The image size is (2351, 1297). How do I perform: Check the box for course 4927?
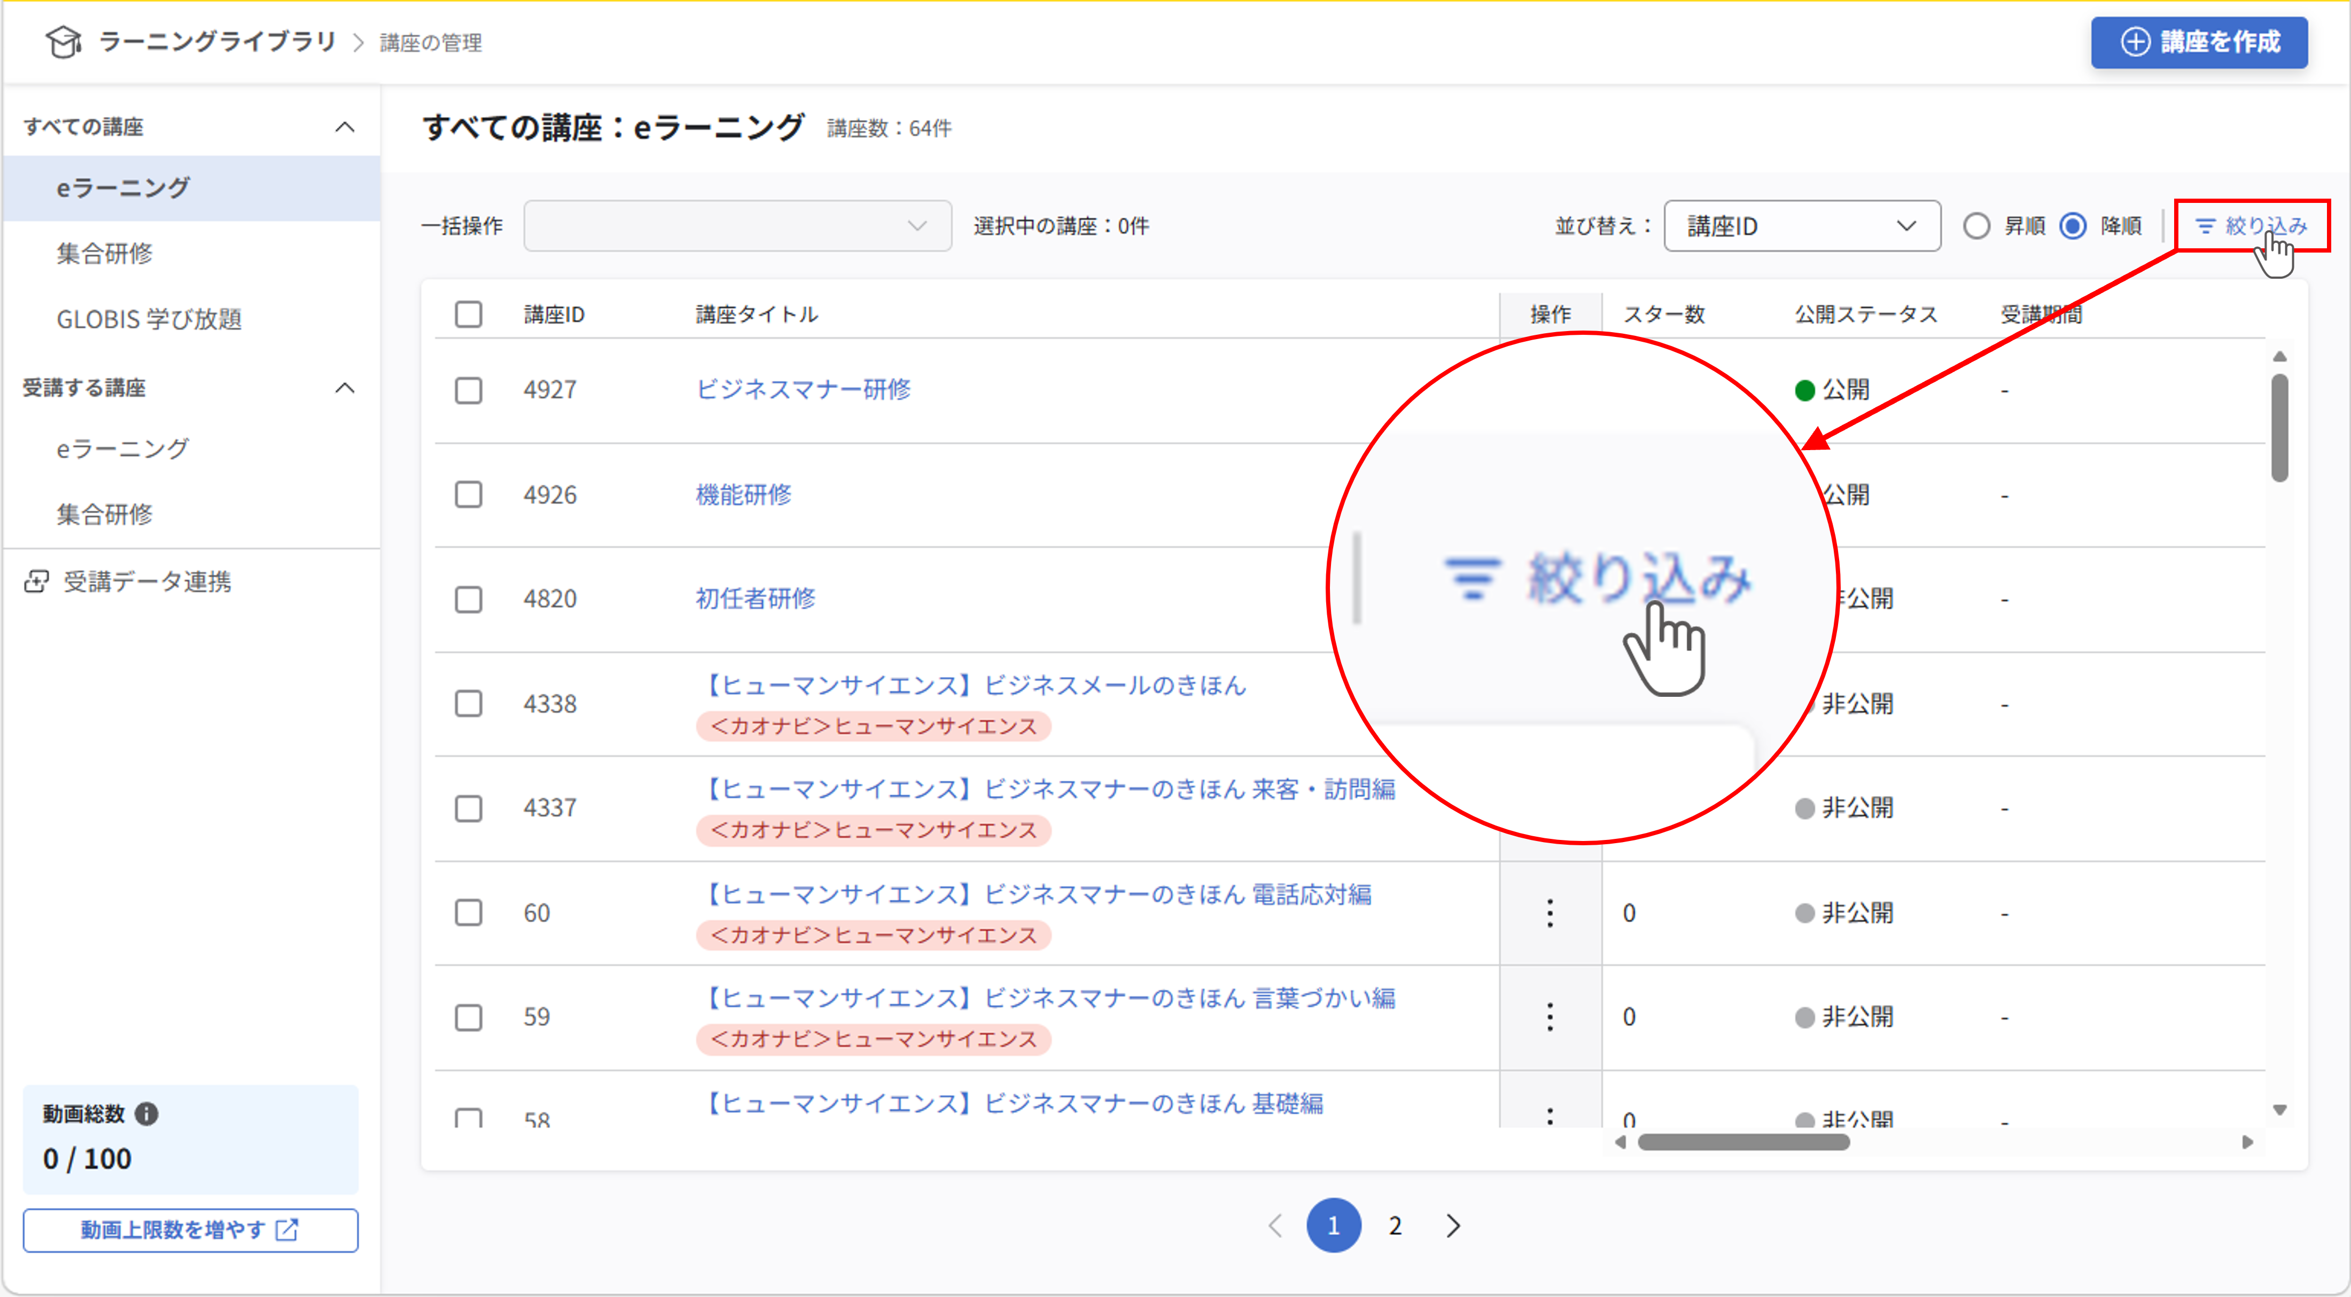(468, 390)
